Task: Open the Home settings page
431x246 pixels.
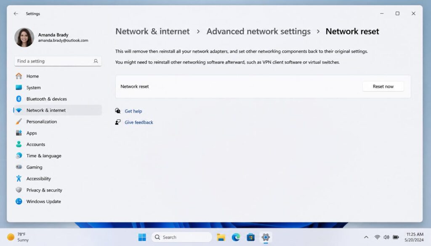Action: 57,76
